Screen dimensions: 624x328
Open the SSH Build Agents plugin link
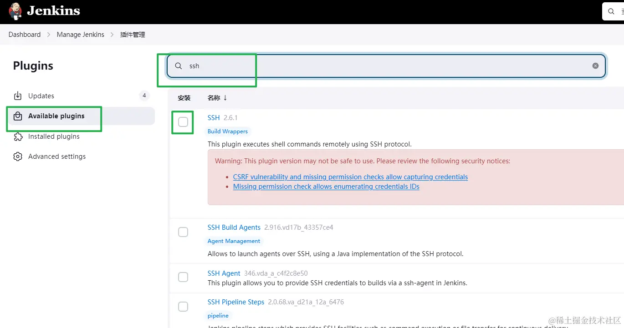[234, 227]
